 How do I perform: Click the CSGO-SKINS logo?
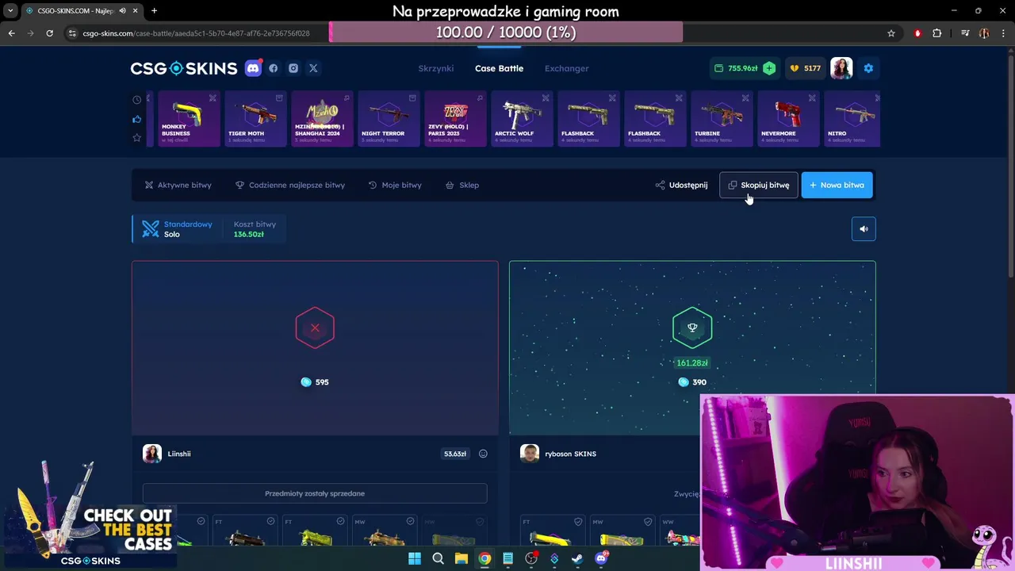pyautogui.click(x=184, y=68)
